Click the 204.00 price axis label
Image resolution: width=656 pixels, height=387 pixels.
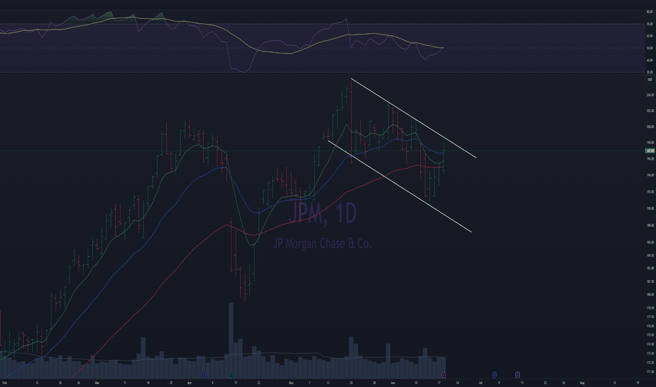(x=650, y=95)
